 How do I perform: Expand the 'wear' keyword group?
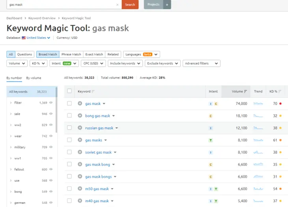pyautogui.click(x=11, y=136)
